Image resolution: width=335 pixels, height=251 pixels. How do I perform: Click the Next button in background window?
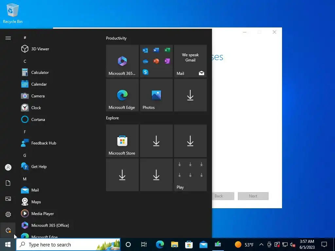tap(253, 196)
